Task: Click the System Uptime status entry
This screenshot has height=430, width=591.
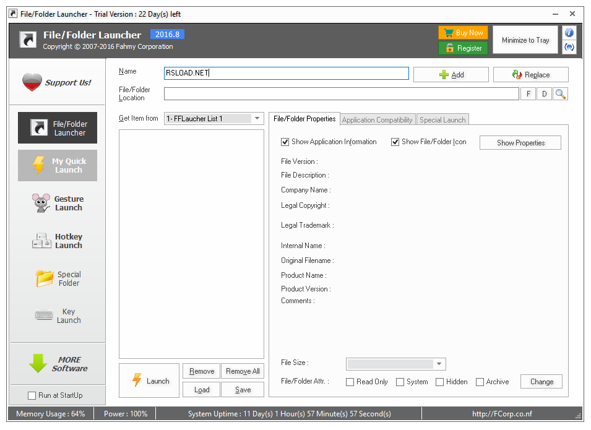Action: click(x=290, y=414)
